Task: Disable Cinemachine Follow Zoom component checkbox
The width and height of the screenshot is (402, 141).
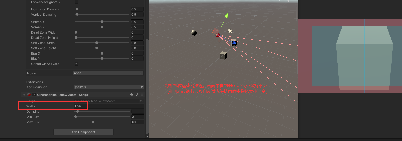Action: [x=34, y=95]
